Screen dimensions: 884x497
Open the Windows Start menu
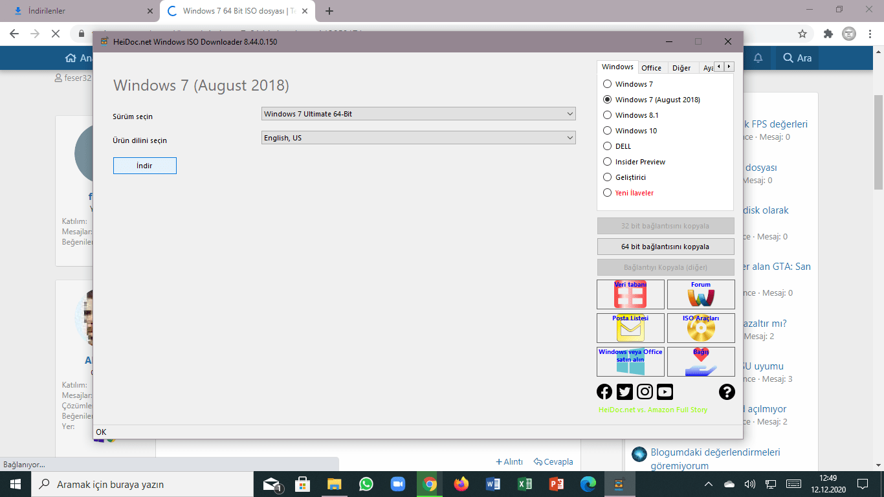coord(16,484)
